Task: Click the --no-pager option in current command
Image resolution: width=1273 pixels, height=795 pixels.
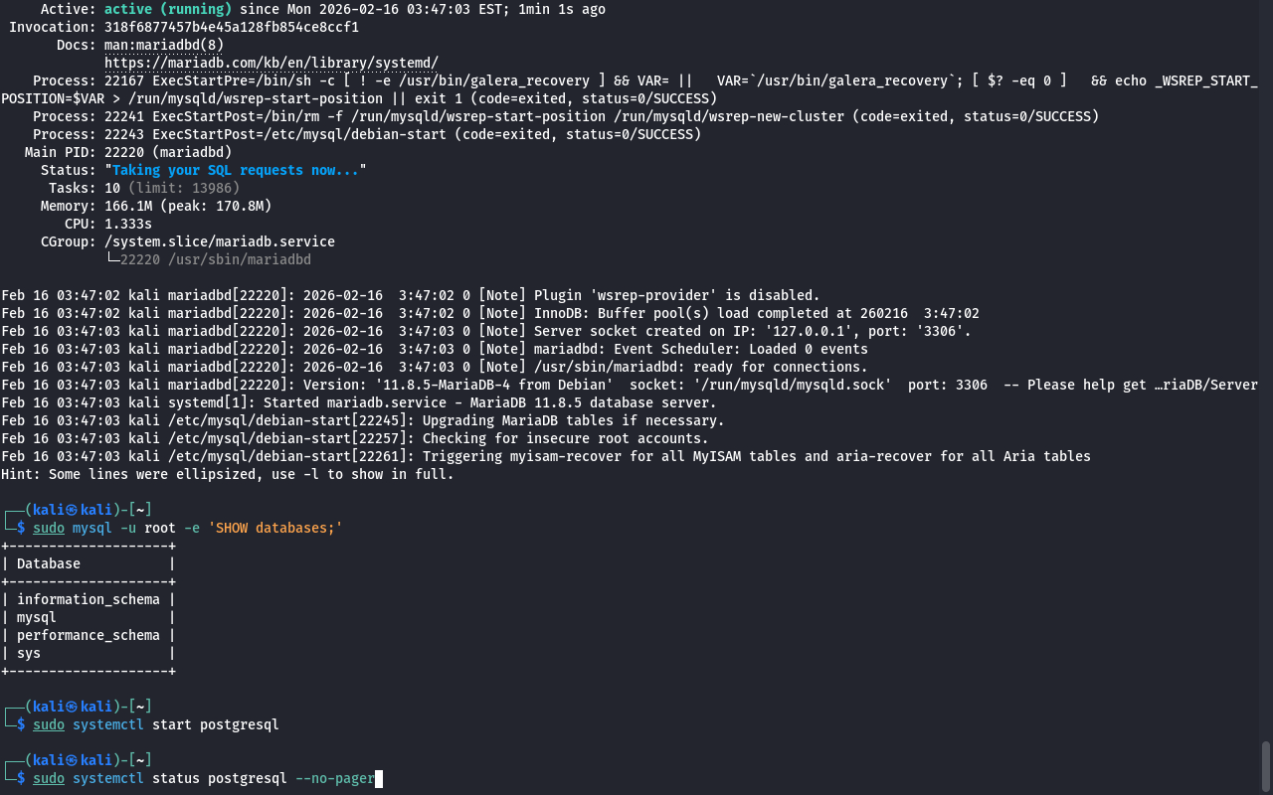Action: click(x=334, y=778)
